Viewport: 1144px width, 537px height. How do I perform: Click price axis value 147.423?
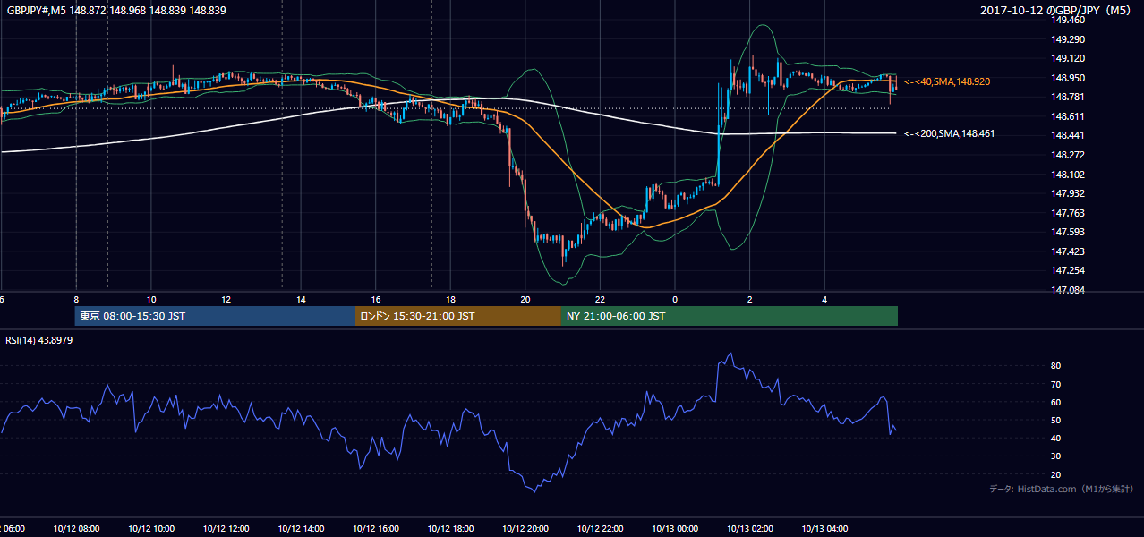[x=1068, y=251]
